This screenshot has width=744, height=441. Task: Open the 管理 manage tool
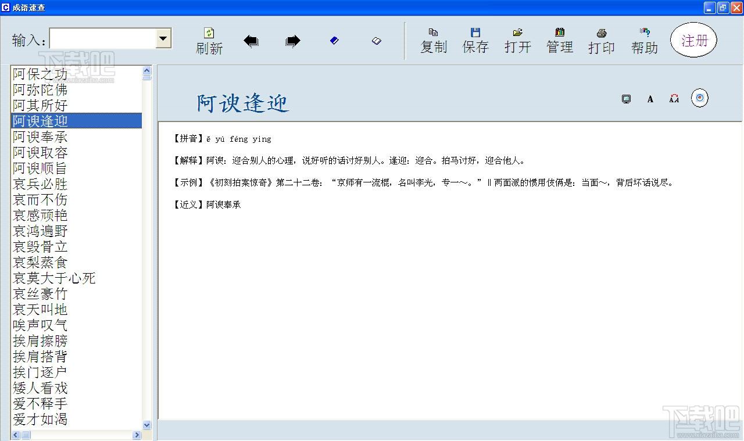(x=560, y=41)
